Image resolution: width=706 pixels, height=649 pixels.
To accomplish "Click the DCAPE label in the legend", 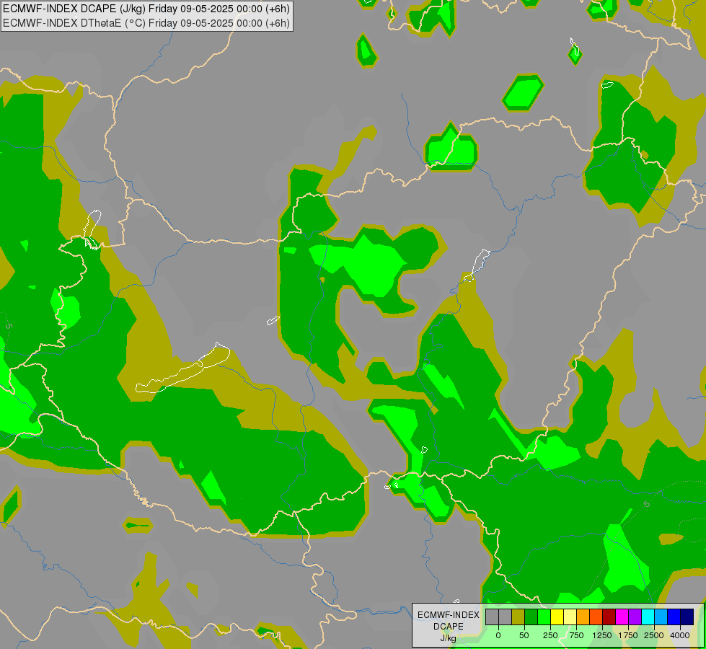I will pos(449,627).
